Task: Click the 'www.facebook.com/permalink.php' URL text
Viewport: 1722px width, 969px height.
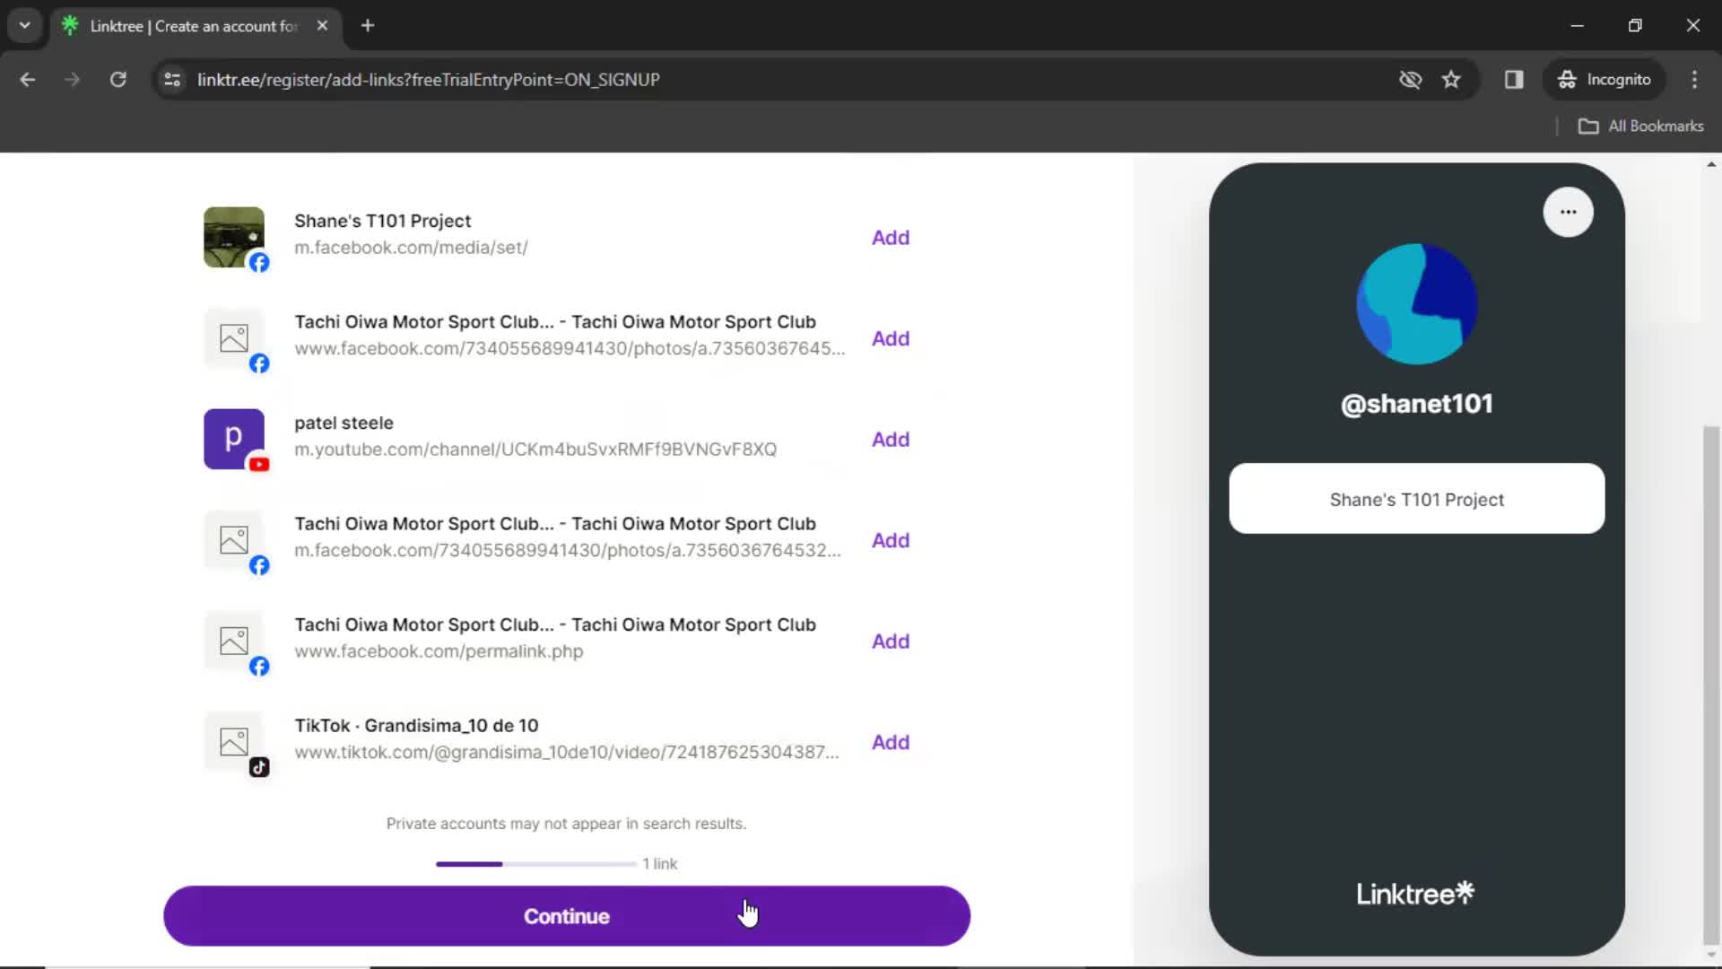Action: (x=439, y=651)
